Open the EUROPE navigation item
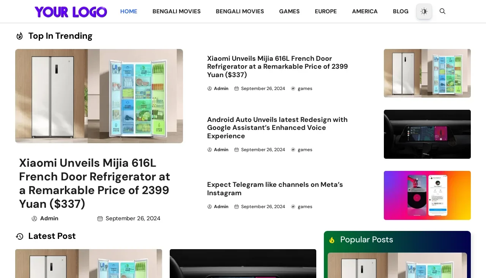 click(326, 11)
